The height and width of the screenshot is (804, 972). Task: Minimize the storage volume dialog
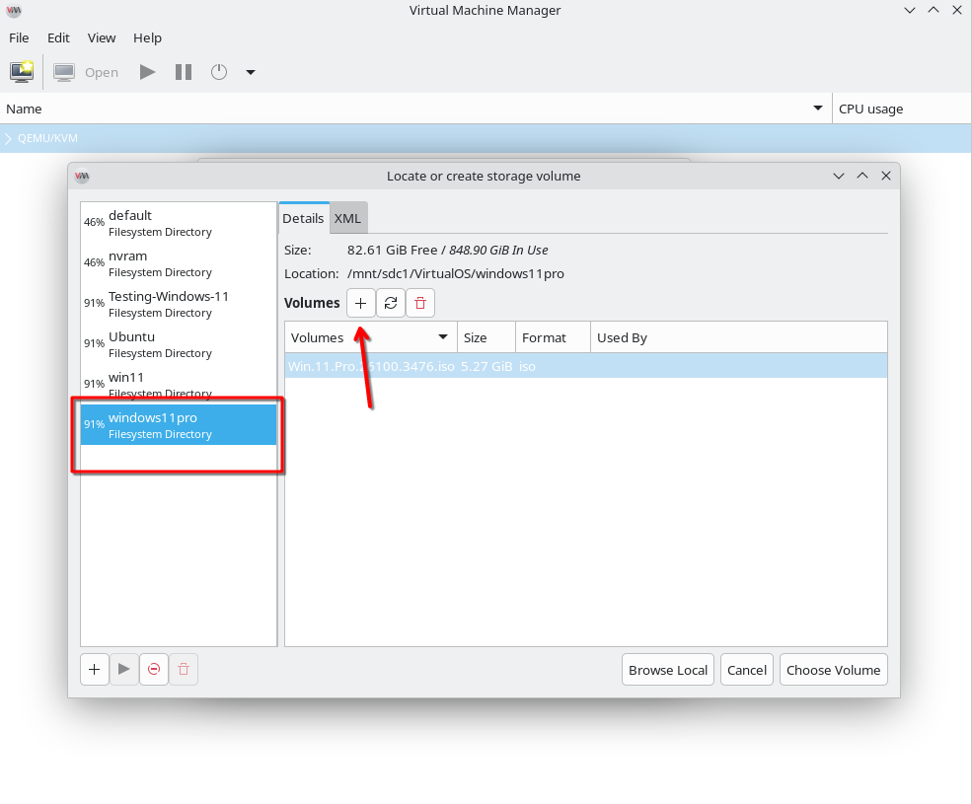[839, 176]
